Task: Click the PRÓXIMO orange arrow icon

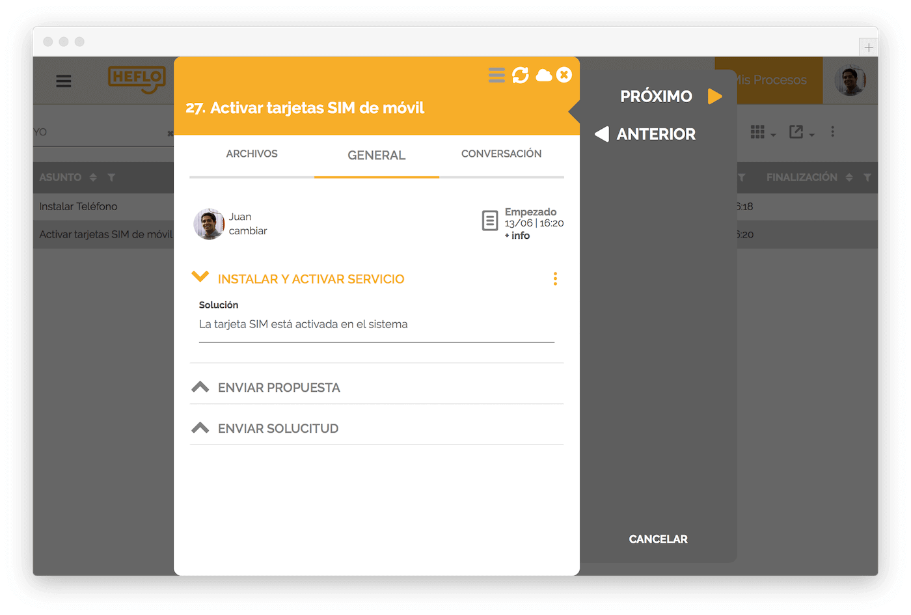Action: (715, 96)
